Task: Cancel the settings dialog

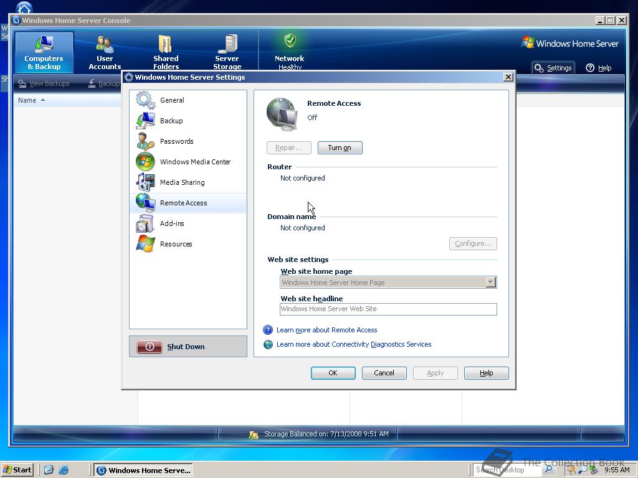Action: point(384,373)
